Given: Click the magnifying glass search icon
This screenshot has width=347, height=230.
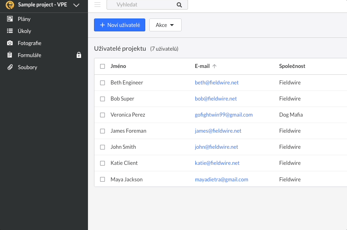Looking at the screenshot, I should [180, 5].
